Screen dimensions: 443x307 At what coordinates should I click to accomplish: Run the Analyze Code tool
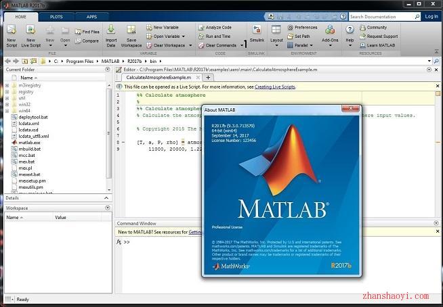215,27
